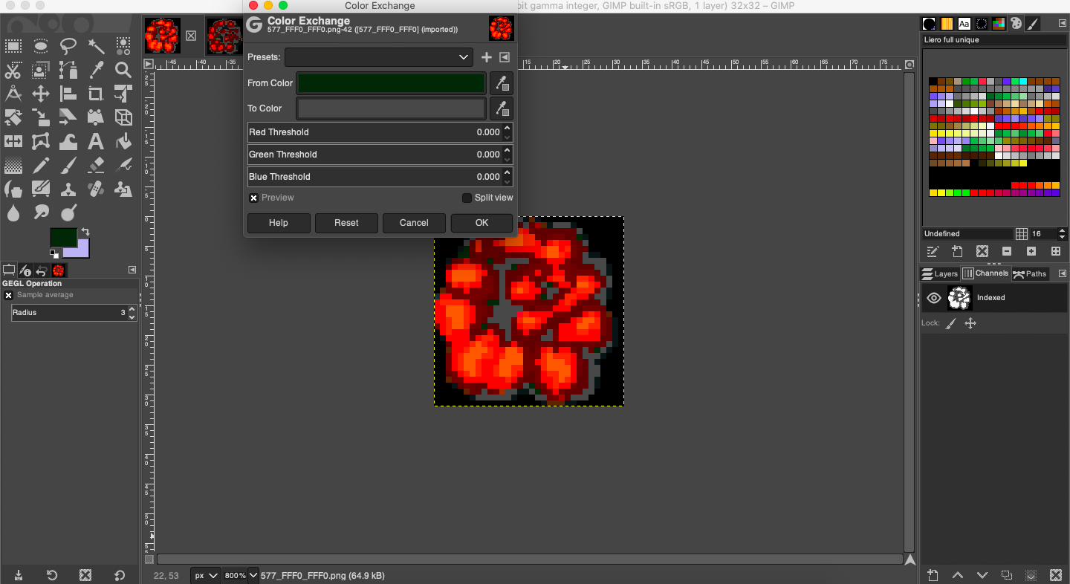This screenshot has height=584, width=1070.
Task: Click the From Color eyedropper picker
Action: (x=502, y=83)
